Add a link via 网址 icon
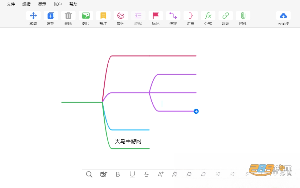300x188 pixels. 226,16
